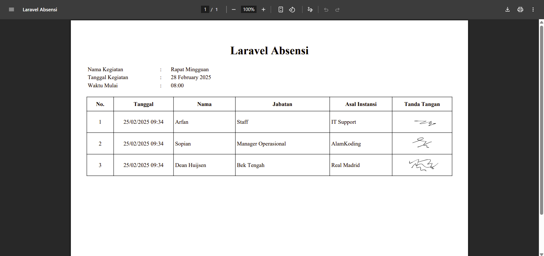Click the Jabatan column header

[x=282, y=104]
